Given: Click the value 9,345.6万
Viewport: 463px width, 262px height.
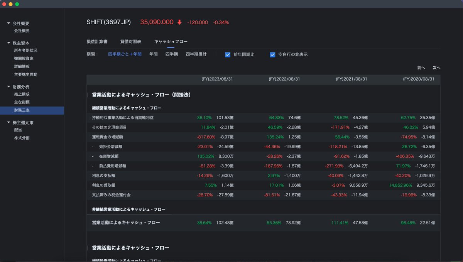Looking at the screenshot, I should [426, 185].
